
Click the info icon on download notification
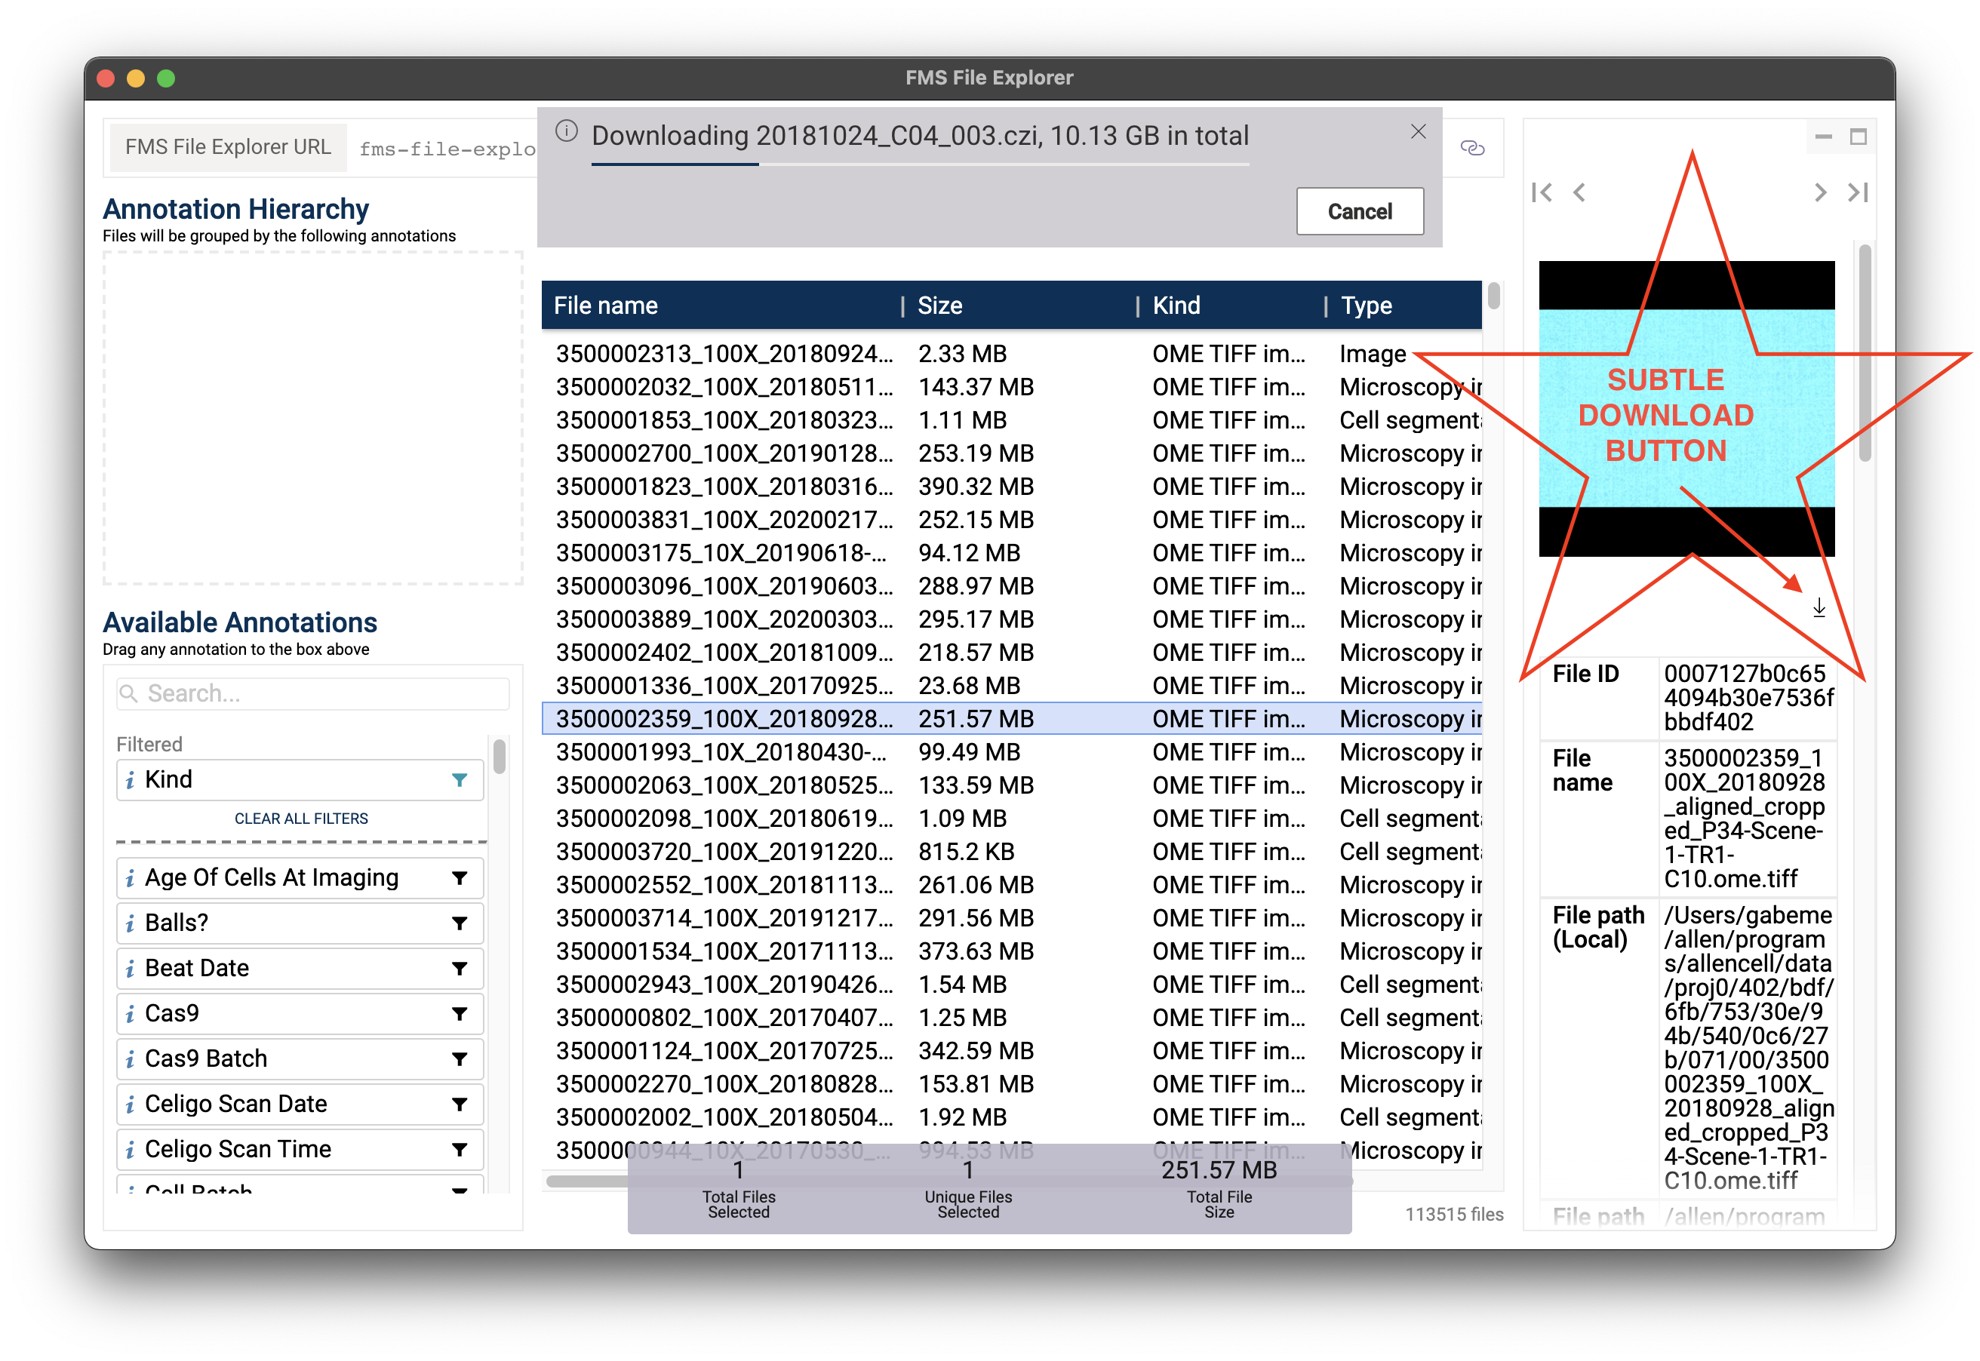point(566,131)
